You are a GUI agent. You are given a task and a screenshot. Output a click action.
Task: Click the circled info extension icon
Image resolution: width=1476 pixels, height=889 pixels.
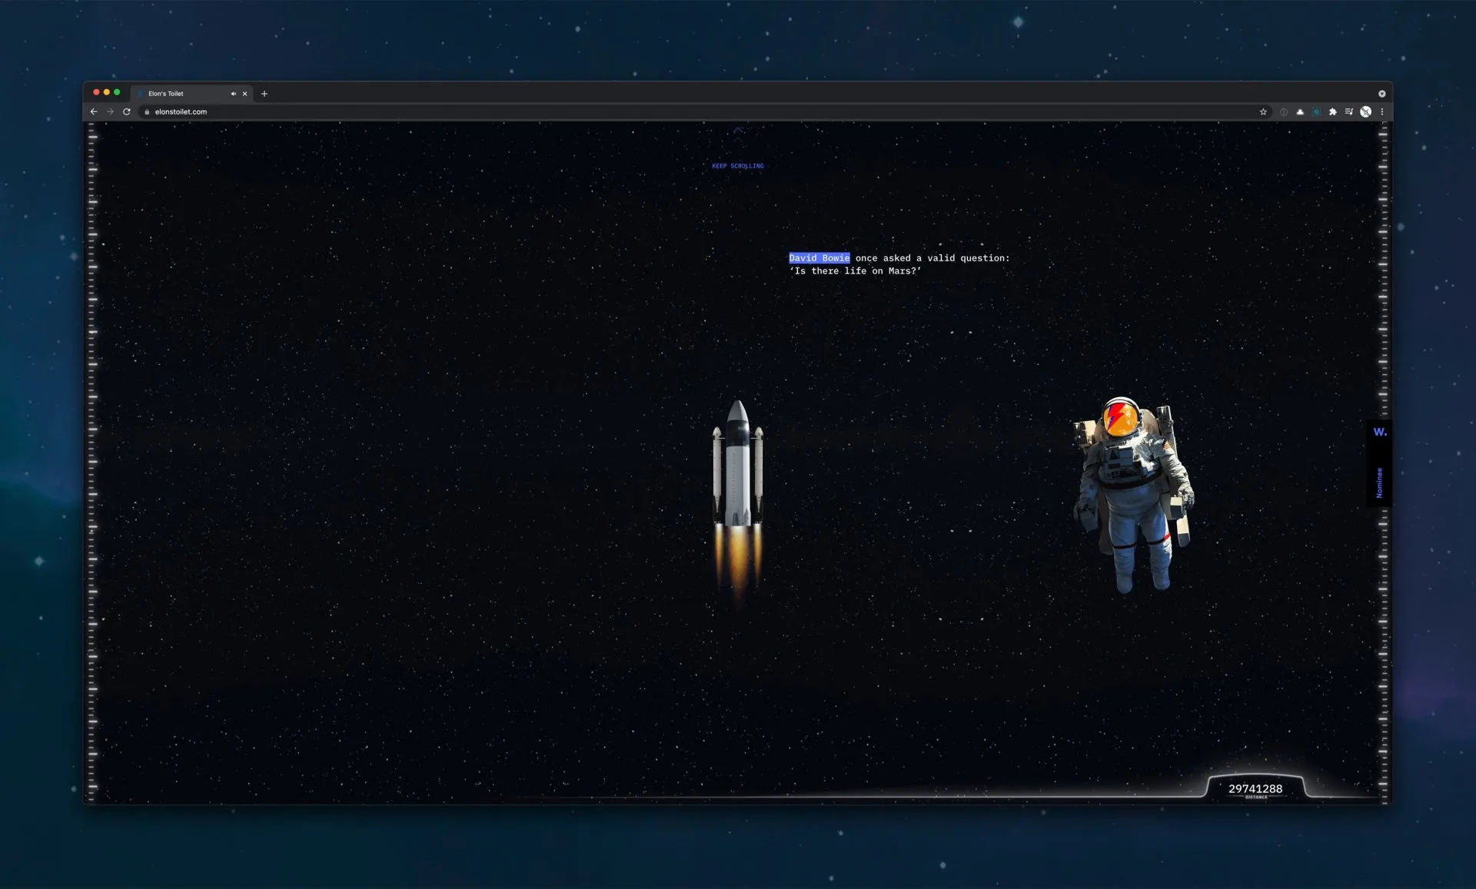pyautogui.click(x=1284, y=111)
